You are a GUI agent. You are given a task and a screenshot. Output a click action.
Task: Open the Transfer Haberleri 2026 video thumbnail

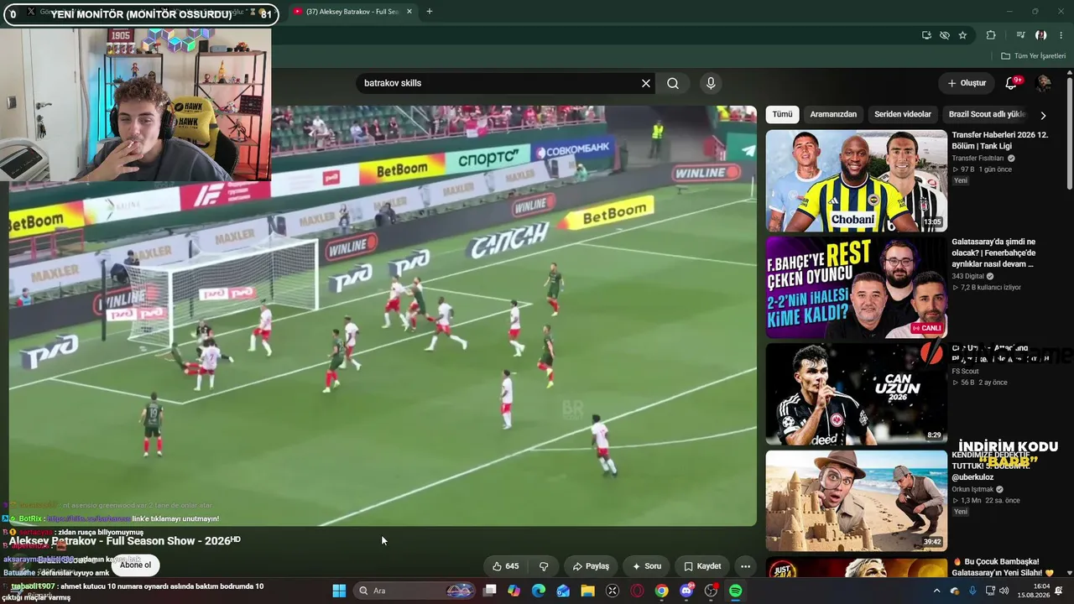pyautogui.click(x=856, y=180)
